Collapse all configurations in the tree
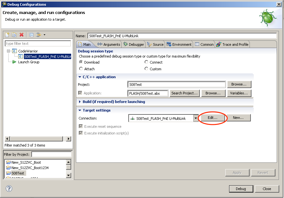284x198 pixels. point(32,35)
